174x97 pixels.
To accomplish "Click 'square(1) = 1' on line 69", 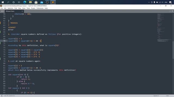I will click(x=15, y=39).
